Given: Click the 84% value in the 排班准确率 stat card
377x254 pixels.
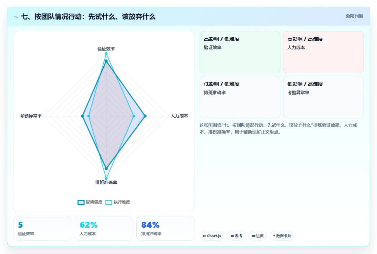Looking at the screenshot, I should 150,225.
